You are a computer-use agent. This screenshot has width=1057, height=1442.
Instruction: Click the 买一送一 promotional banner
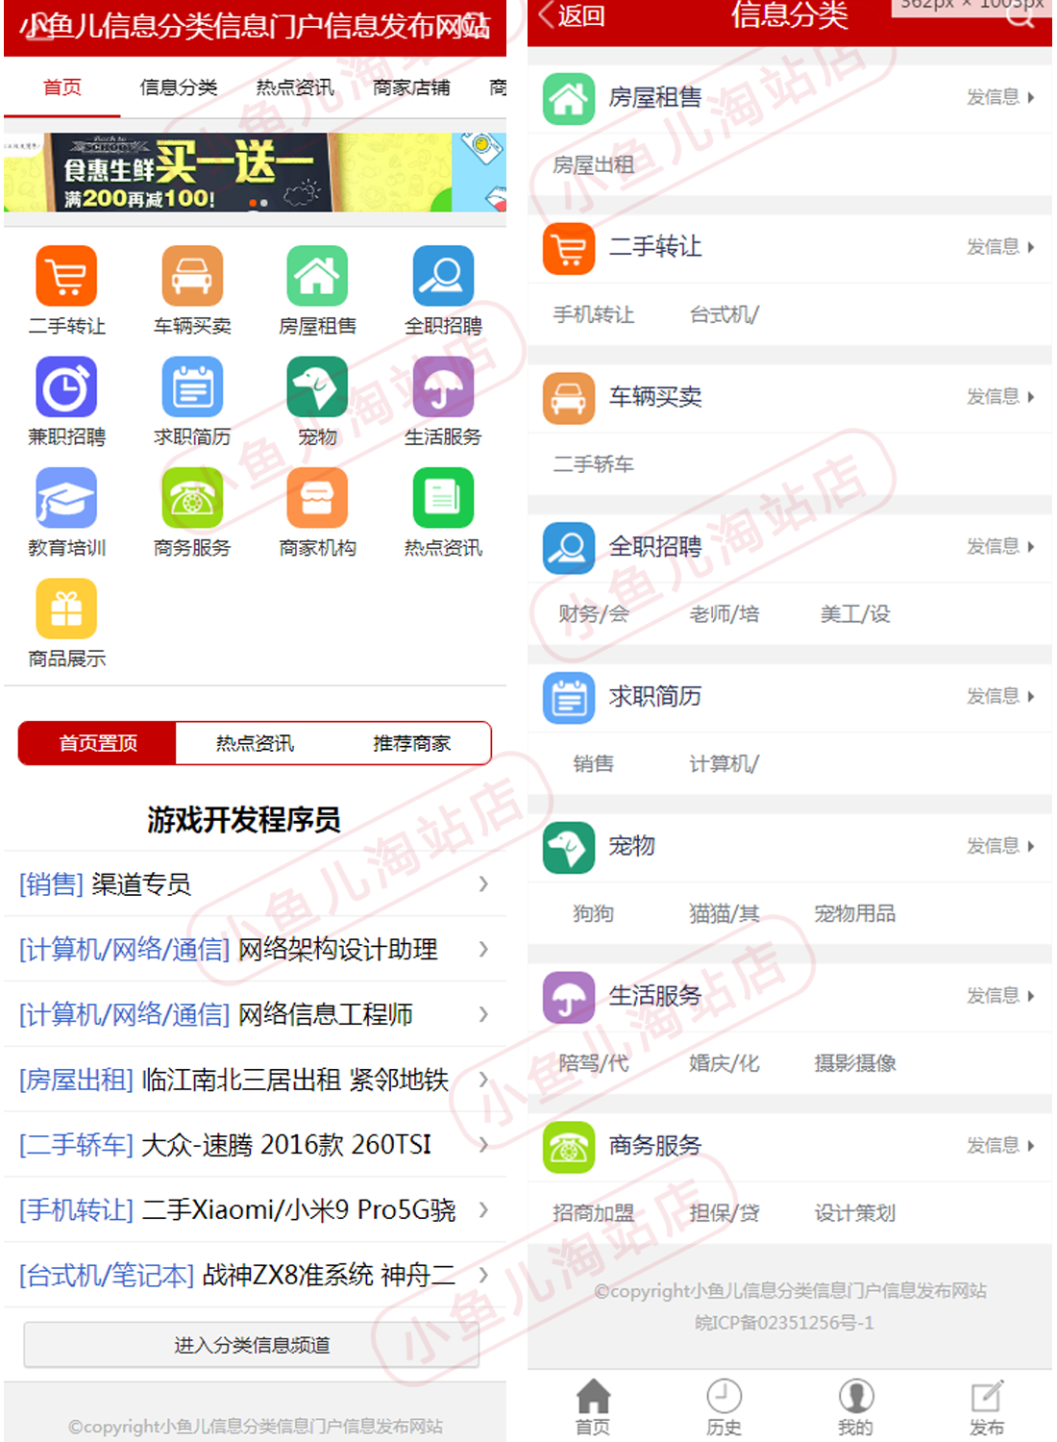(255, 172)
